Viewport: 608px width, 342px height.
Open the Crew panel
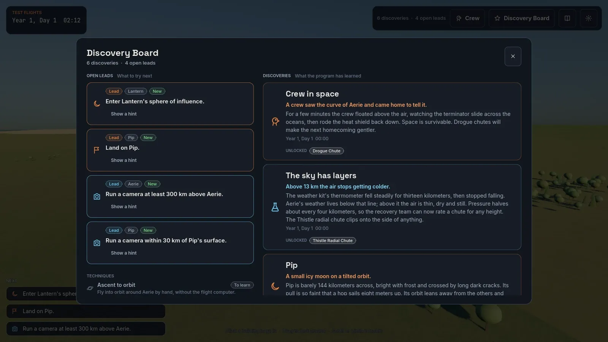467,18
